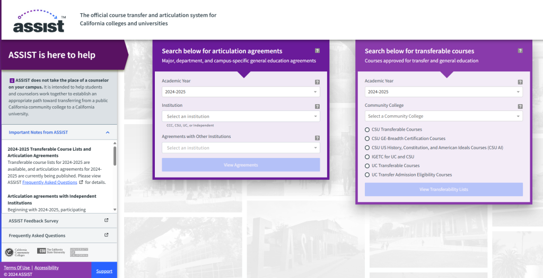This screenshot has height=278, width=543.
Task: Click help icon for Agreements with Other Institutions
Action: coord(317,137)
